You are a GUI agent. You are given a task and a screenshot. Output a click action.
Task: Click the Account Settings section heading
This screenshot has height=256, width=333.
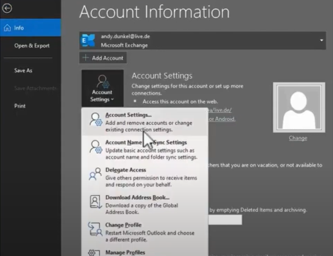pos(162,76)
